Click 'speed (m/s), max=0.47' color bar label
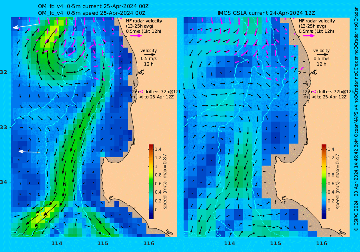The height and width of the screenshot is (252, 360). tap(338, 181)
